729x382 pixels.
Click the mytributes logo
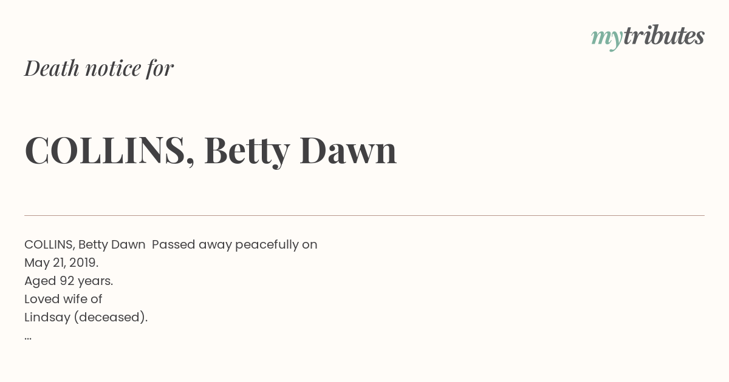click(x=648, y=36)
